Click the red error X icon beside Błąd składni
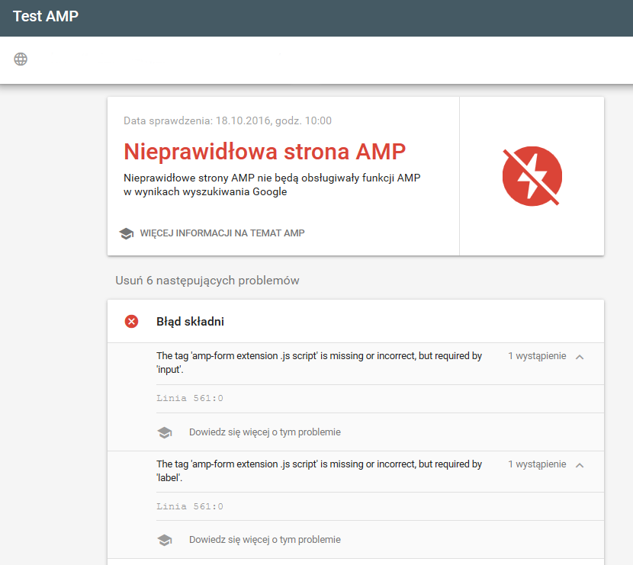The height and width of the screenshot is (565, 633). pyautogui.click(x=131, y=321)
